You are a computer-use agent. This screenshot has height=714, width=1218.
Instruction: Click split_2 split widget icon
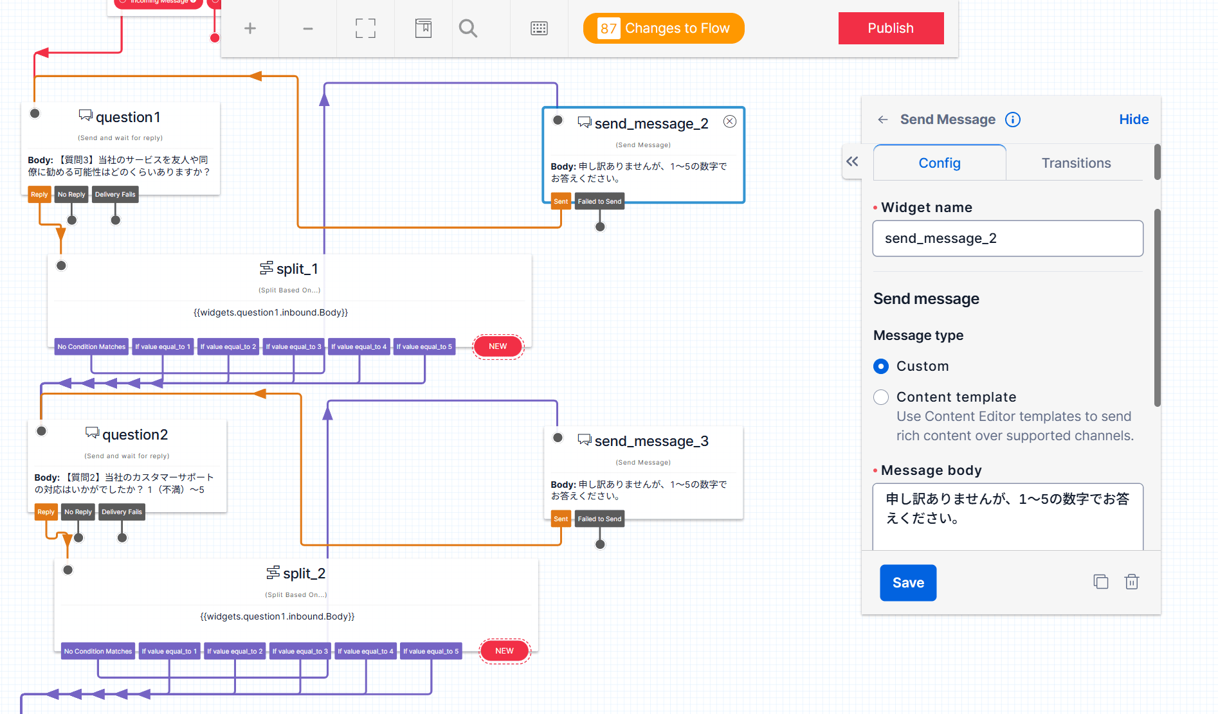coord(273,572)
